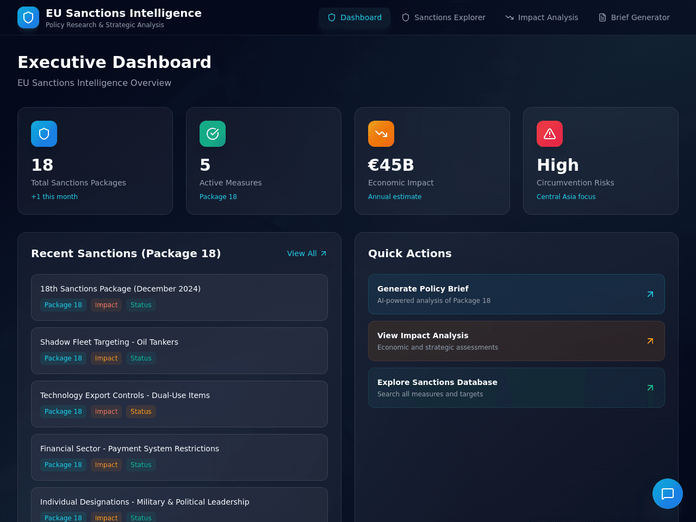Click Package 18 tag on Shadow Fleet row
The height and width of the screenshot is (522, 696).
(x=63, y=358)
